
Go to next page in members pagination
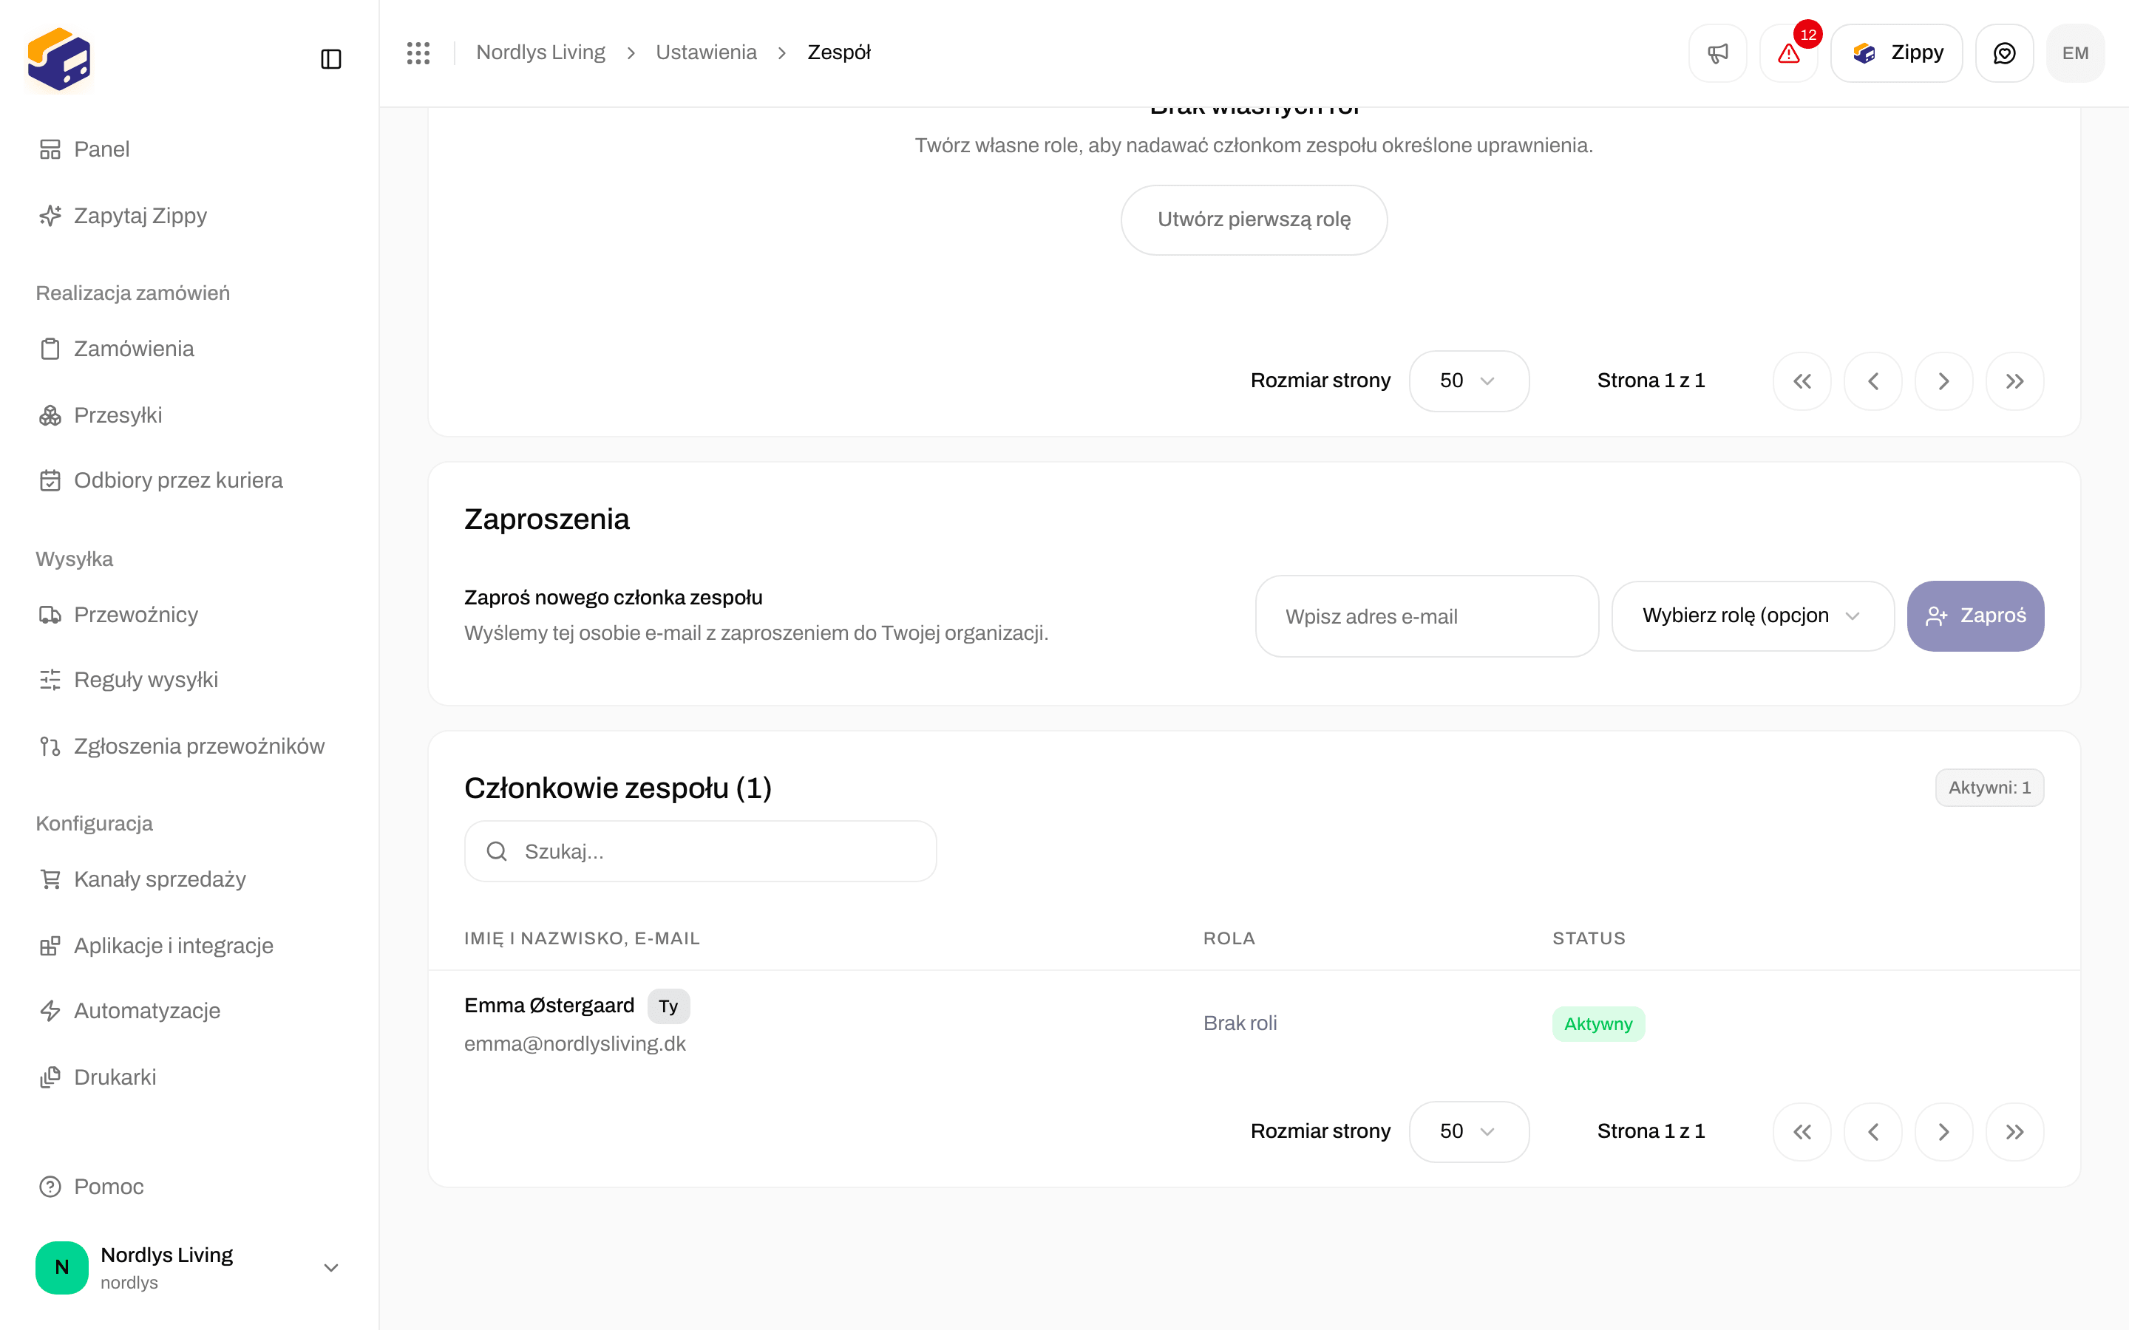pos(1943,1131)
